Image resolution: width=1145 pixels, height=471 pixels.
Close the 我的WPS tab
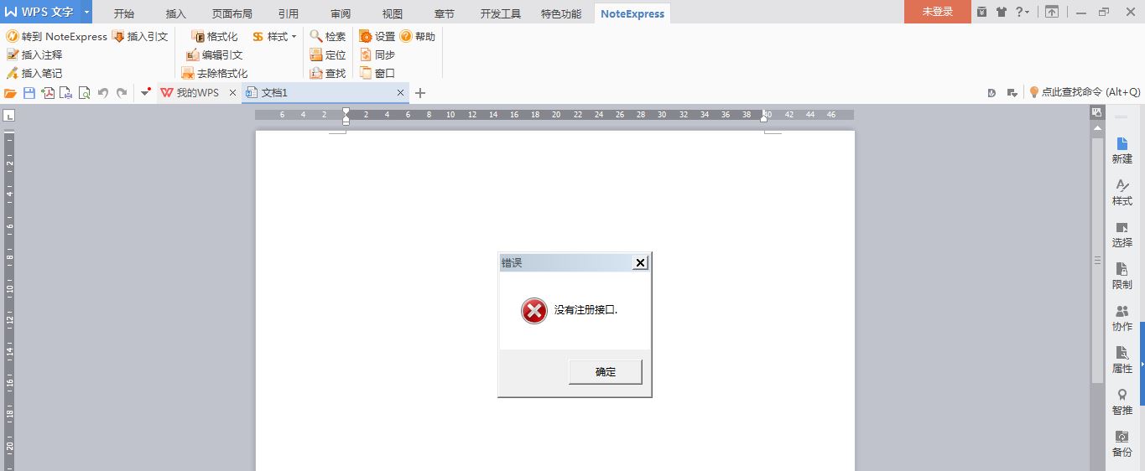coord(232,93)
